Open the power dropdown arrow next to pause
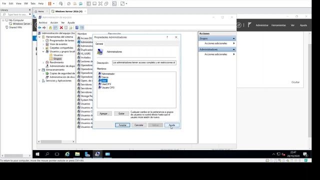Screen dimensions: 320x180 (x=53, y=3)
